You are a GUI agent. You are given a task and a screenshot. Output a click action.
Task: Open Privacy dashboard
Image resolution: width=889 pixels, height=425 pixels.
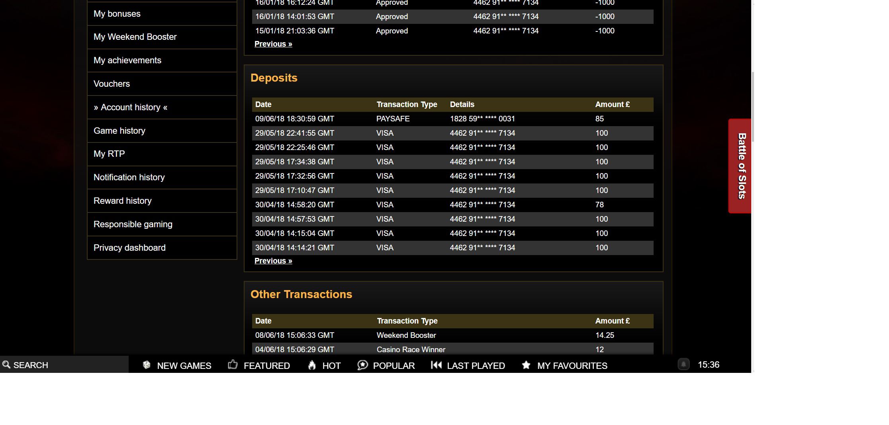coord(162,248)
